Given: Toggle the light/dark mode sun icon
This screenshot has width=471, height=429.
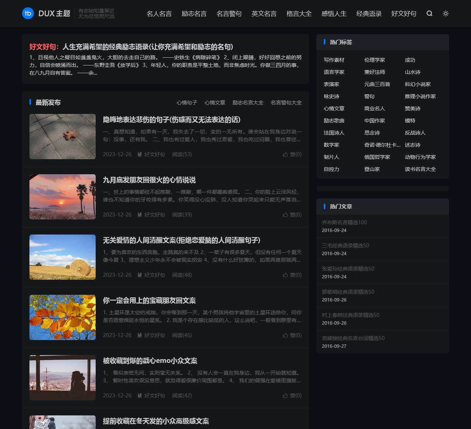Looking at the screenshot, I should coord(446,13).
